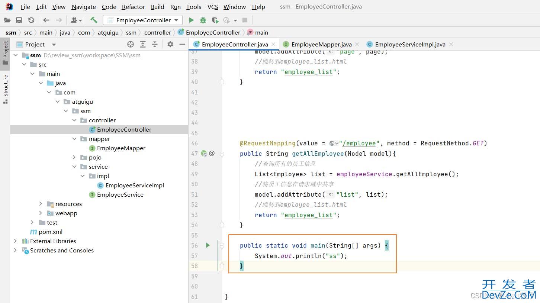
Task: Close the EmployeeMapper.java tab
Action: click(x=357, y=44)
